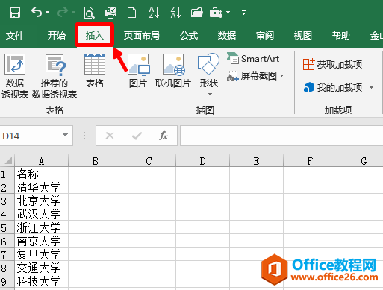Select cell containing 交通大学
The image size is (383, 290).
coord(42,268)
